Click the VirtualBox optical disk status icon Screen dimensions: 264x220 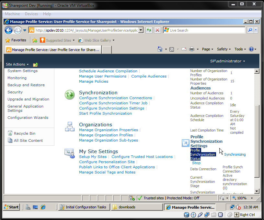tap(193, 215)
